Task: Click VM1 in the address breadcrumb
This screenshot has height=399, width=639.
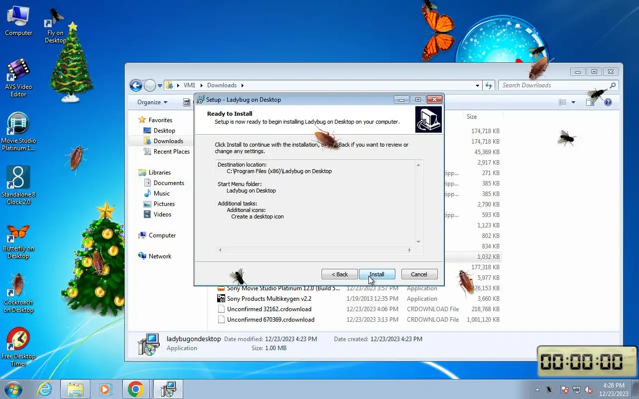Action: (x=189, y=85)
